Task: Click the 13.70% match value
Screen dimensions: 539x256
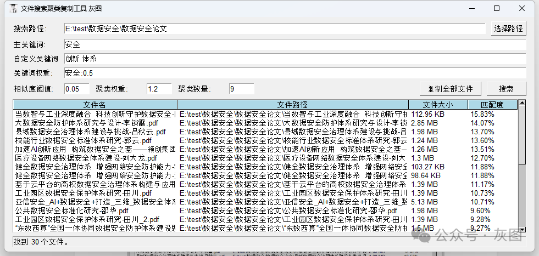Action: click(482, 132)
